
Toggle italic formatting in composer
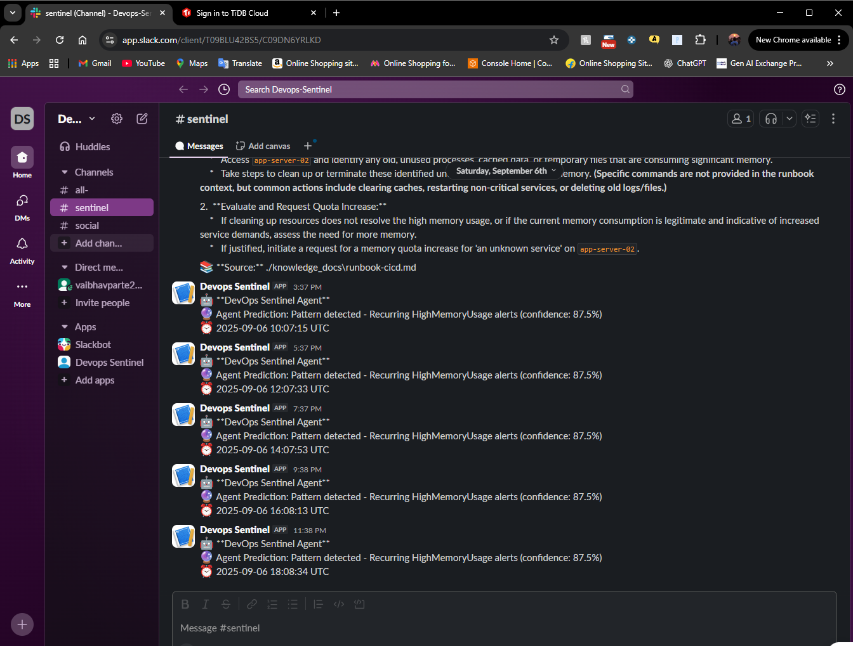[206, 604]
